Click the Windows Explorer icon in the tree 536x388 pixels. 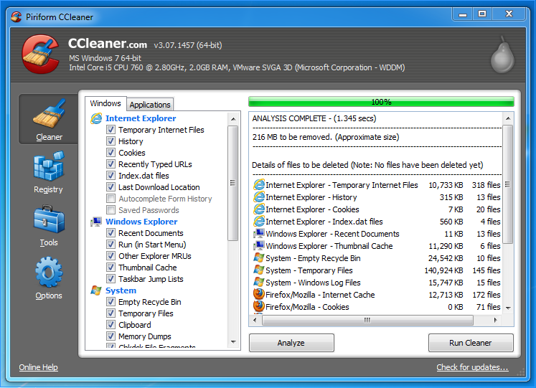coord(96,222)
